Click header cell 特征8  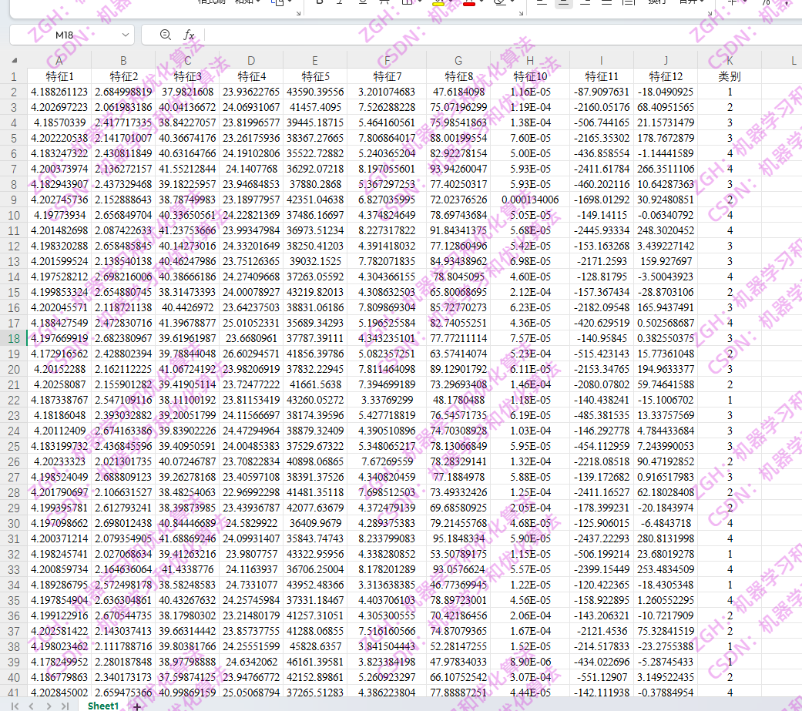[x=458, y=76]
